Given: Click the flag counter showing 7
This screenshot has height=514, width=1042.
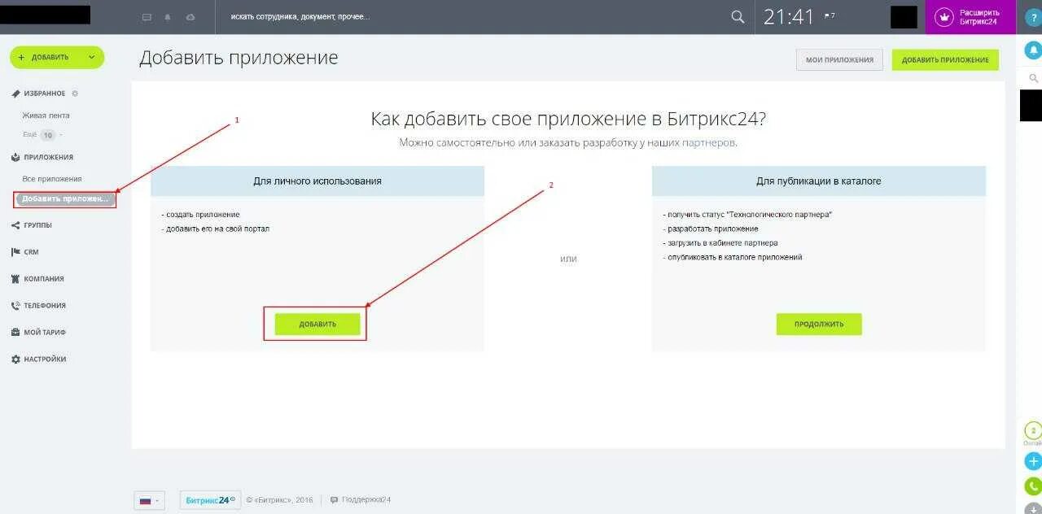Looking at the screenshot, I should coord(830,16).
